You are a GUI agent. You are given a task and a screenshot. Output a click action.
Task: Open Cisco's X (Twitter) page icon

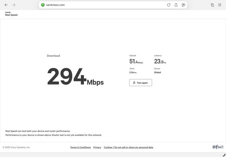coord(214,147)
